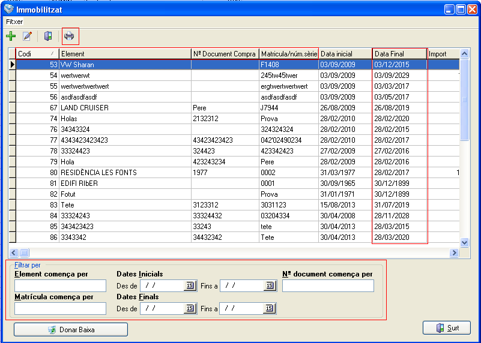Select the VW Sharan row
This screenshot has width=481, height=343.
coord(237,65)
